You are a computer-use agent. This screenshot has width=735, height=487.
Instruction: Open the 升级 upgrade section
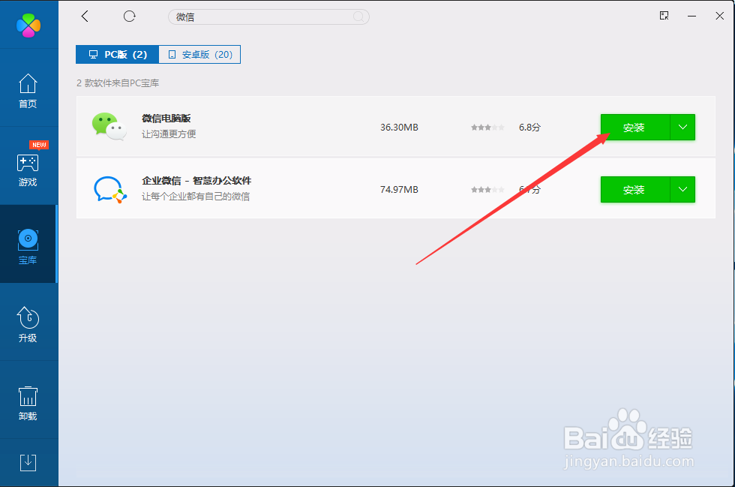click(28, 324)
